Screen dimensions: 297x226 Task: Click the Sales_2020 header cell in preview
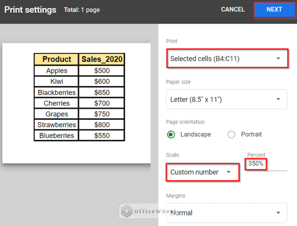(101, 59)
